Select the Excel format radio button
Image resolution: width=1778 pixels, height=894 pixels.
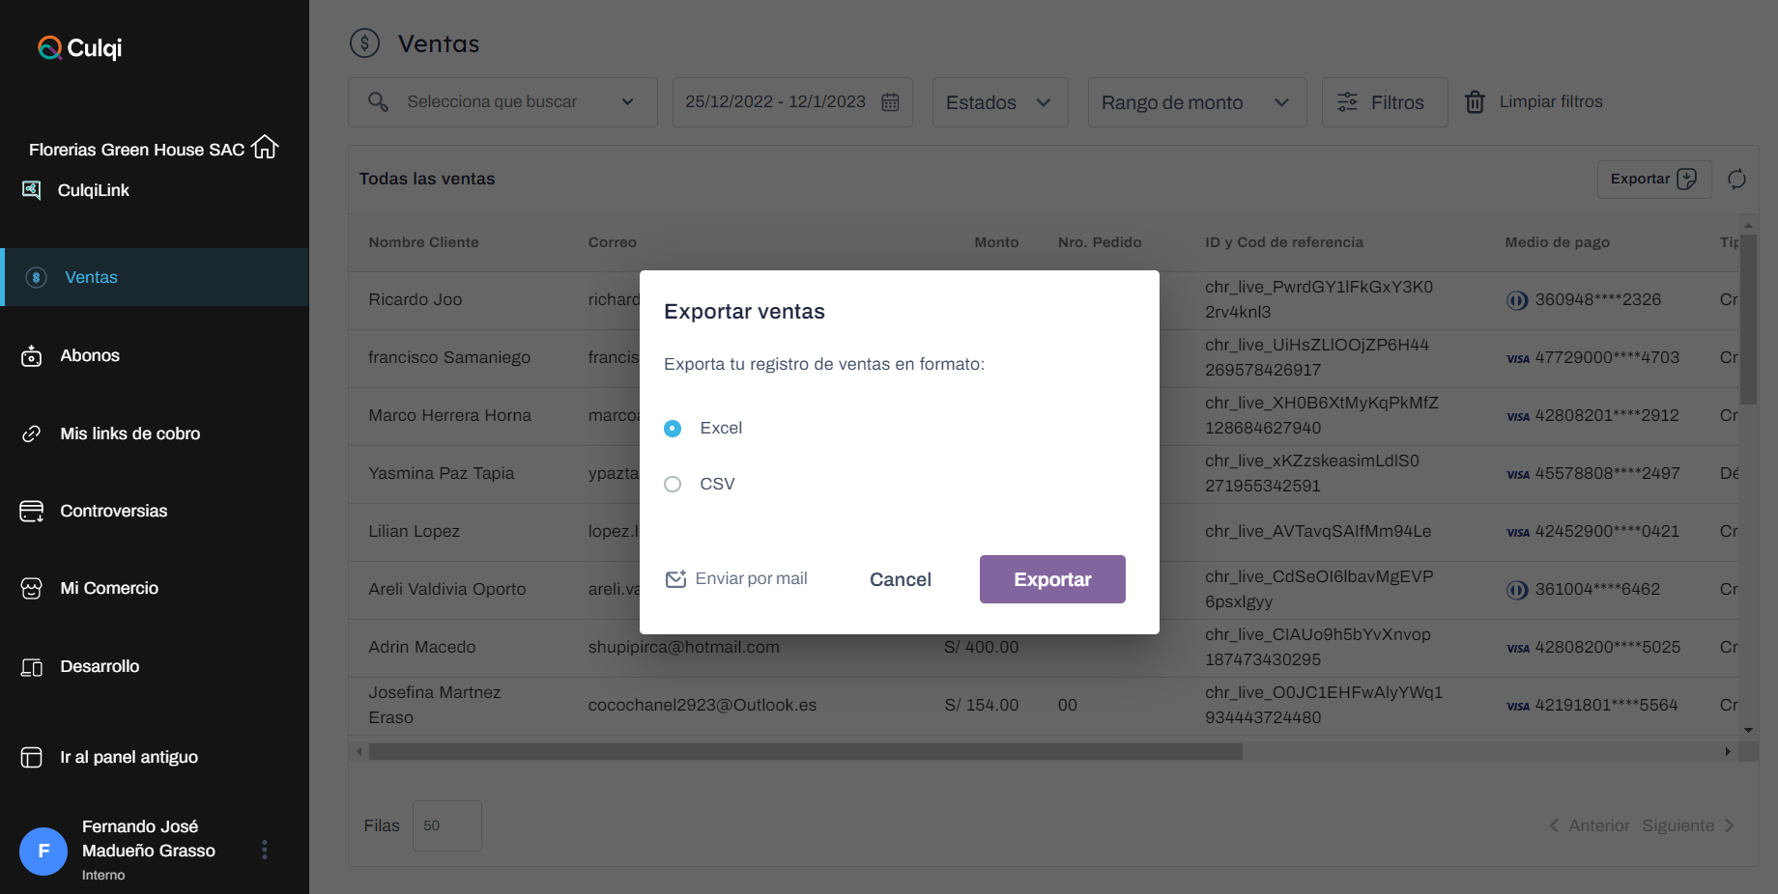click(673, 429)
